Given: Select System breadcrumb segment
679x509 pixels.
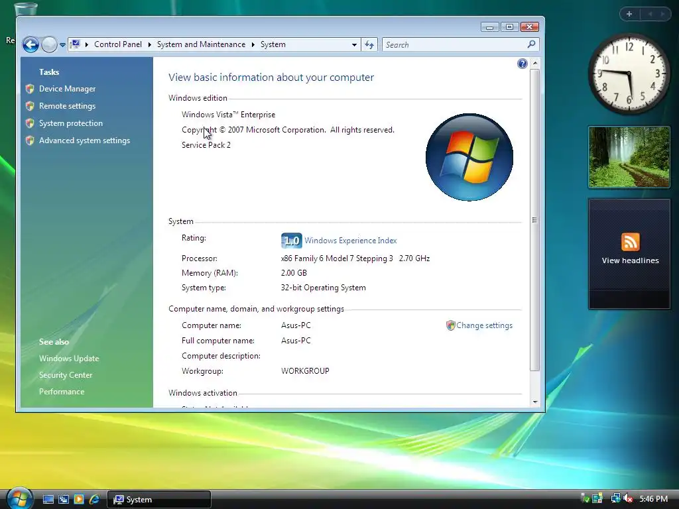Looking at the screenshot, I should tap(273, 44).
